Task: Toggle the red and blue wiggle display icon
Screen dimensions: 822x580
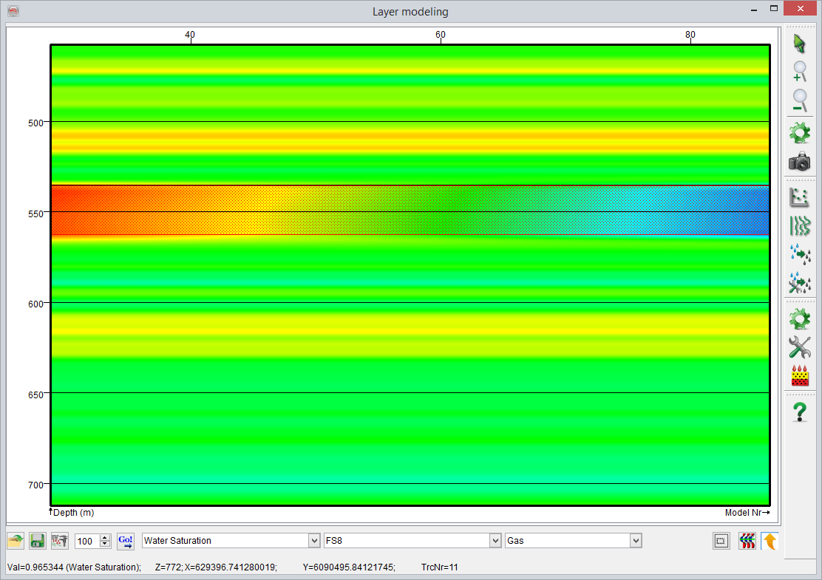Action: [747, 541]
